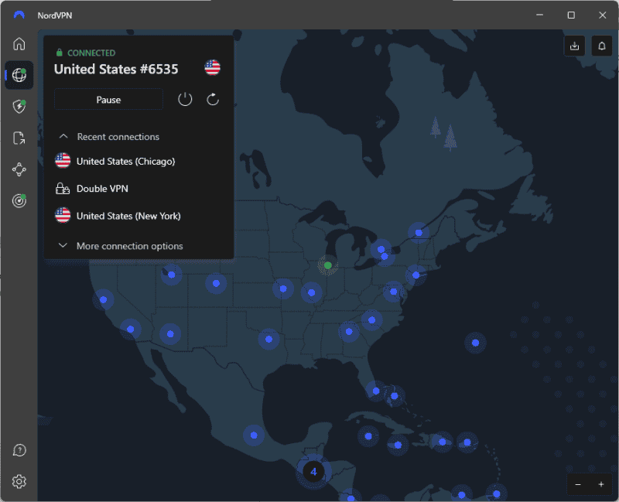This screenshot has width=619, height=502.
Task: Zoom in the map with plus button
Action: click(601, 484)
